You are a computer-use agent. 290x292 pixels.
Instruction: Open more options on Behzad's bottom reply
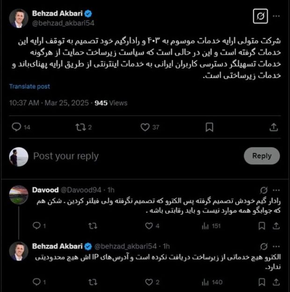tap(276, 246)
